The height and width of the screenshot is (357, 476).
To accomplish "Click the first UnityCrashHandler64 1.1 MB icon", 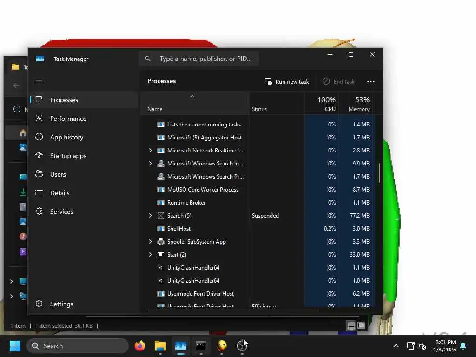I will (160, 268).
